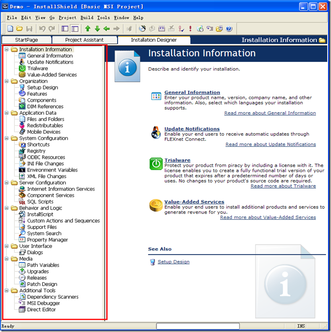The image size is (331, 332).
Task: Open the File menu
Action: click(12, 18)
